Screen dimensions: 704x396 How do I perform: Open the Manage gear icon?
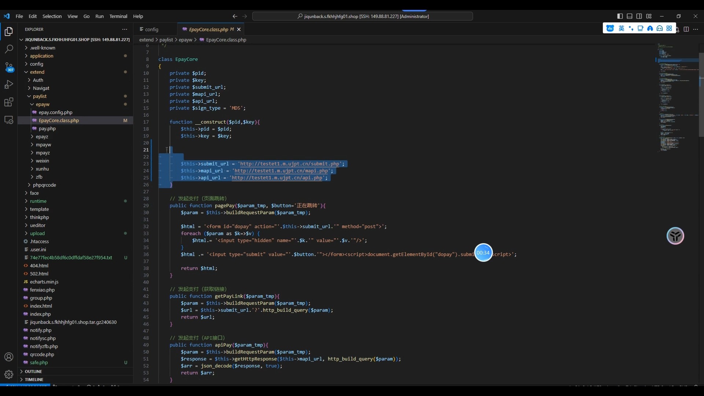click(9, 374)
